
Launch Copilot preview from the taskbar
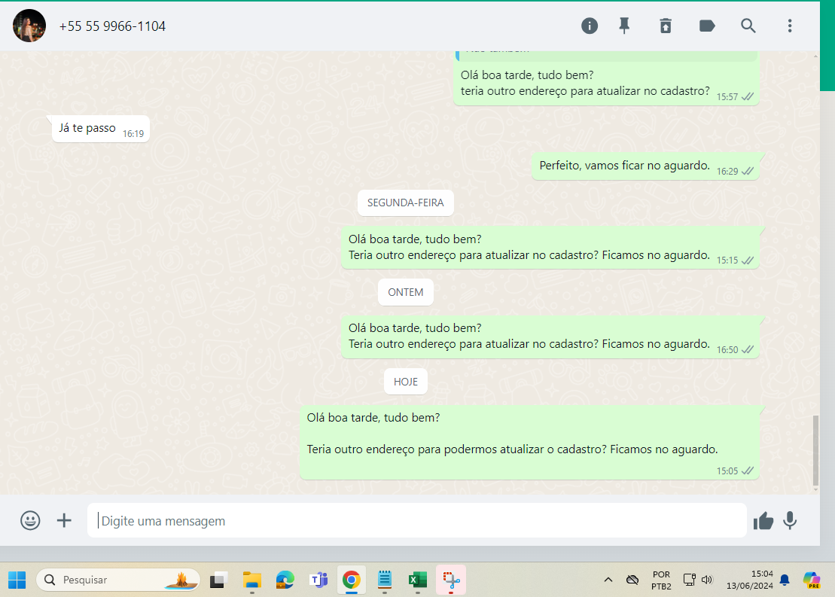(812, 580)
